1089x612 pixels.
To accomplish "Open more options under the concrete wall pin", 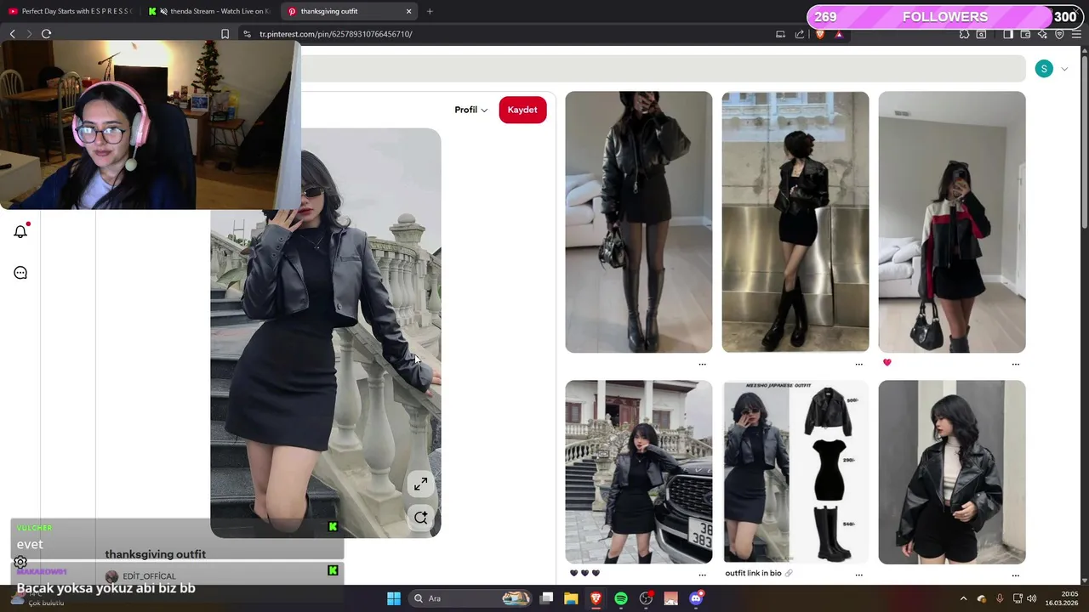I will coord(858,364).
